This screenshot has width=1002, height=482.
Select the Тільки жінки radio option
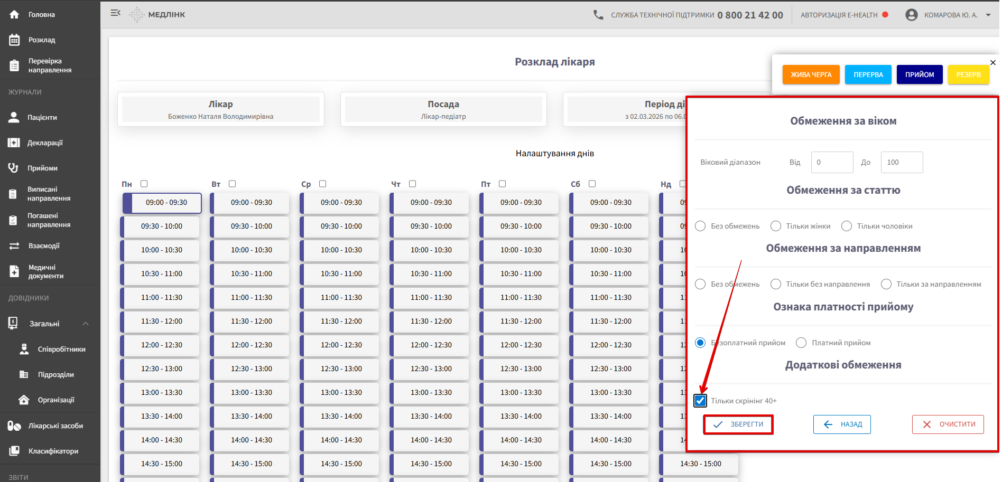tap(776, 226)
